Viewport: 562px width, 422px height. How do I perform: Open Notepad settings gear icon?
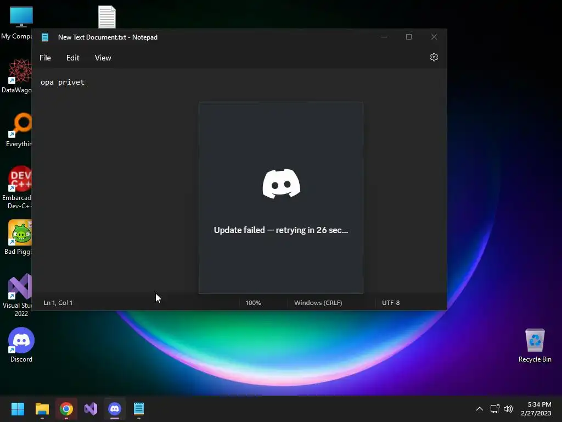pyautogui.click(x=434, y=57)
